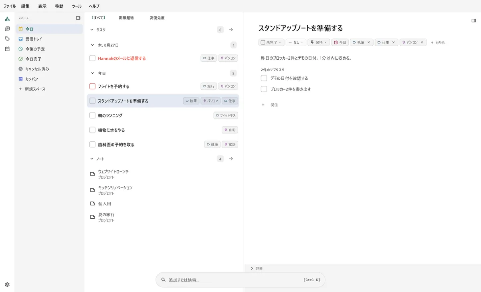The image size is (481, 292).
Task: Open the calendar icon in left rail
Action: pos(7,49)
